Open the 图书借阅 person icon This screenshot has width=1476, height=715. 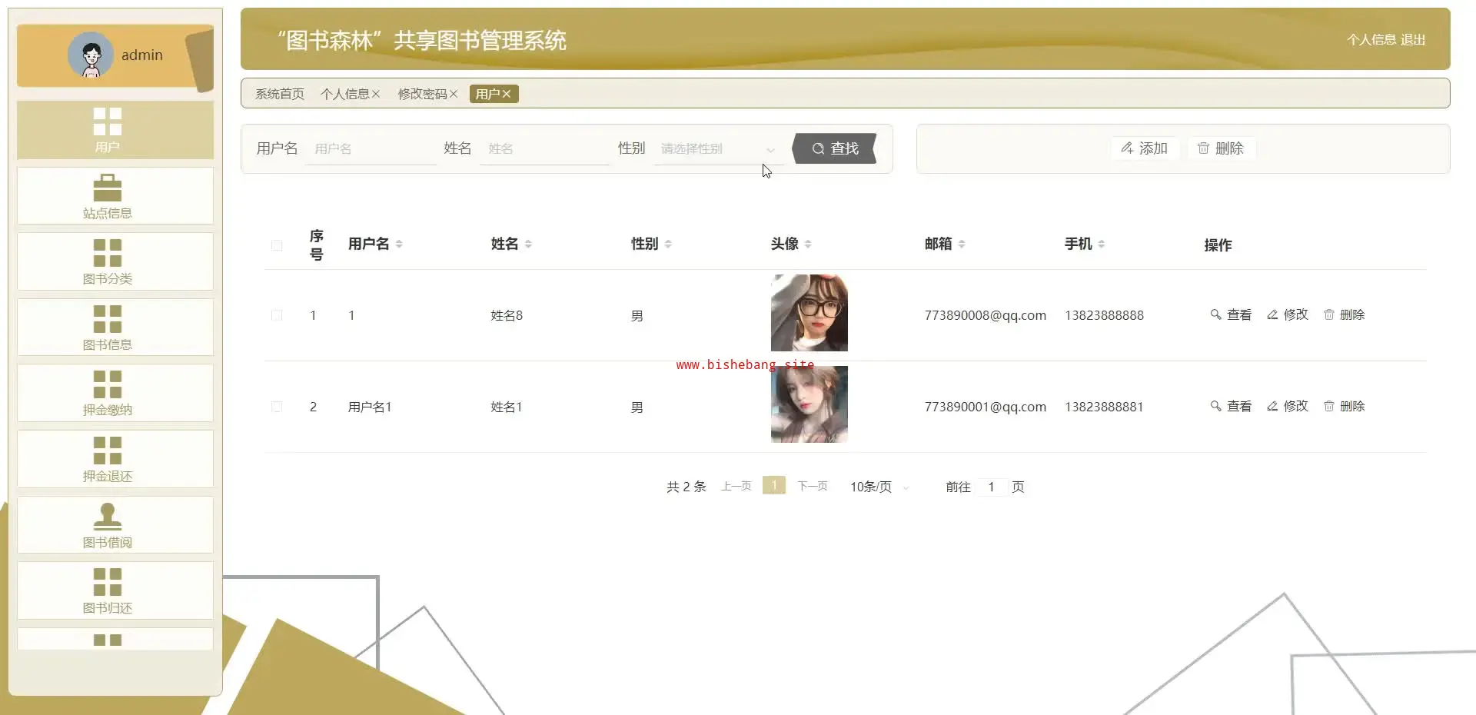click(x=108, y=516)
